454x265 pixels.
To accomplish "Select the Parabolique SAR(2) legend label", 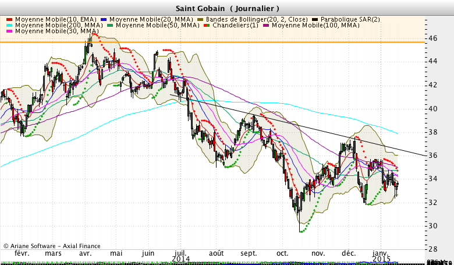I will click(x=350, y=19).
